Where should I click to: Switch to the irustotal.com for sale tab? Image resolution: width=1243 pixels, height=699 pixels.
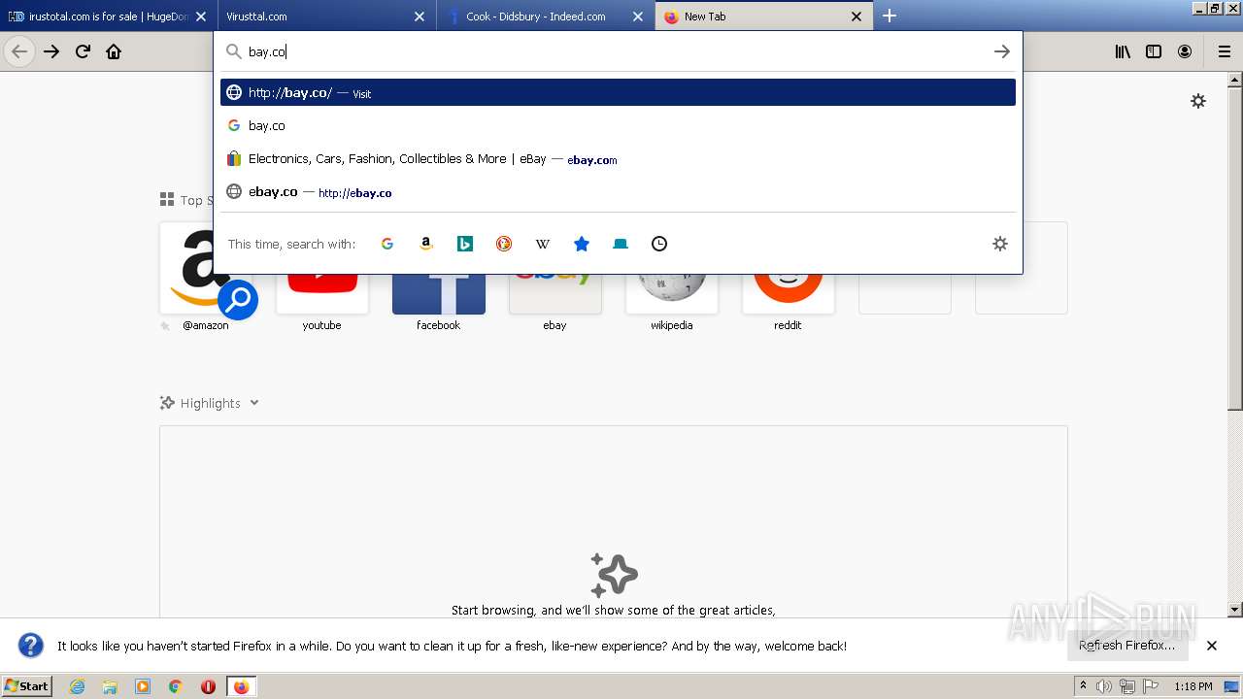pos(107,17)
